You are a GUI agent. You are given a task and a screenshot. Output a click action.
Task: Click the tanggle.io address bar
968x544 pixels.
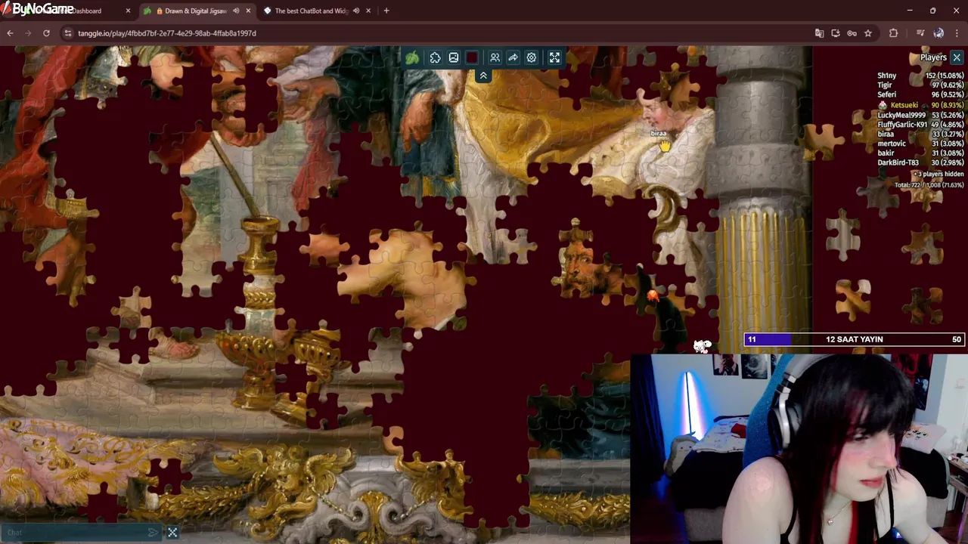pos(439,33)
